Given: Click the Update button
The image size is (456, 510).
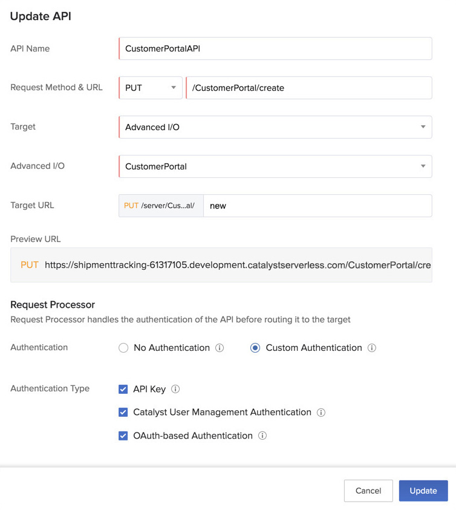Looking at the screenshot, I should [x=423, y=491].
